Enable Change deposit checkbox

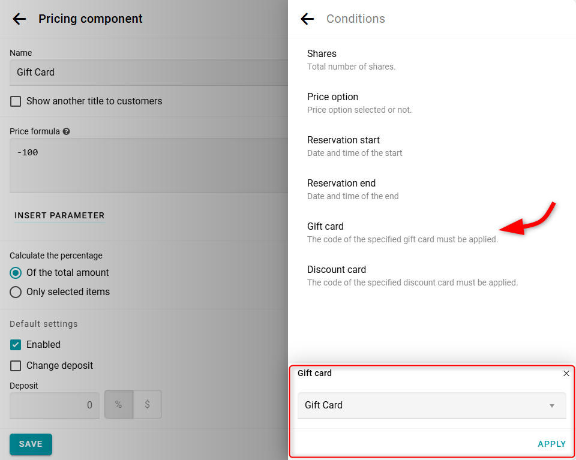pyautogui.click(x=16, y=366)
